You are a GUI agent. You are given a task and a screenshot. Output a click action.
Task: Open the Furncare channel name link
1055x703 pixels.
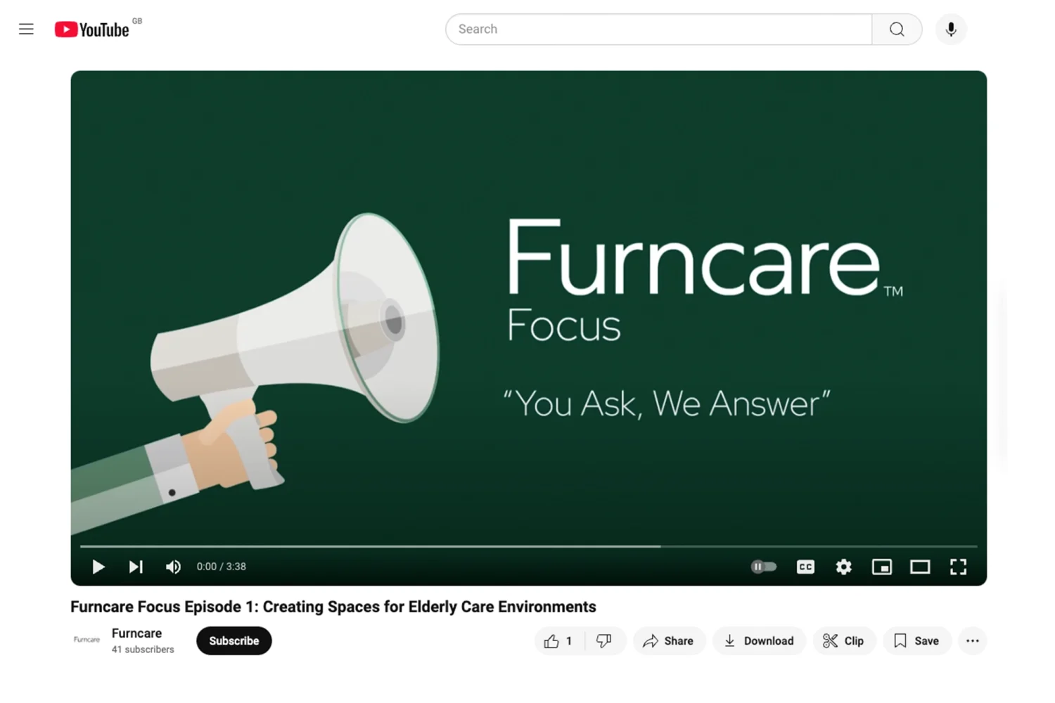point(136,633)
